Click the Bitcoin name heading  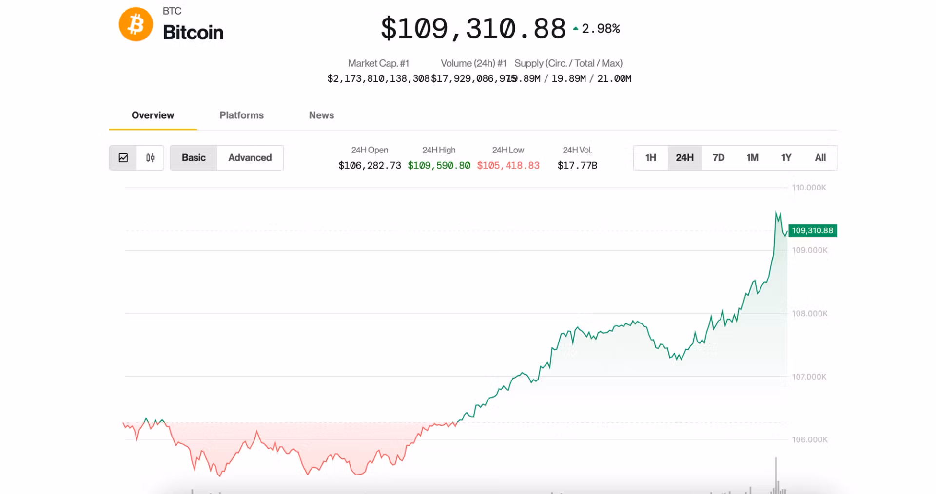pyautogui.click(x=193, y=33)
